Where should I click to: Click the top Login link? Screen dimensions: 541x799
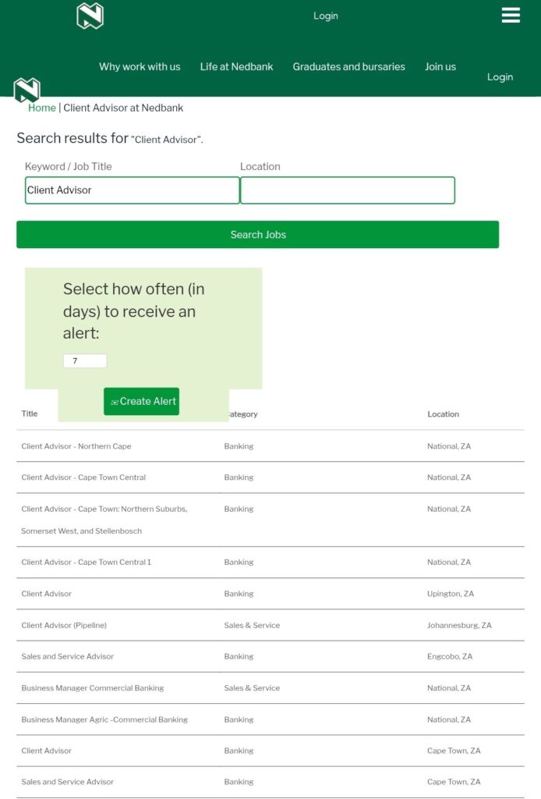[x=325, y=16]
